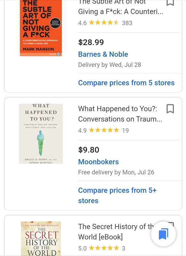This screenshot has height=256, width=186.
Task: Open The Secret History of the World title
Action: tap(116, 232)
